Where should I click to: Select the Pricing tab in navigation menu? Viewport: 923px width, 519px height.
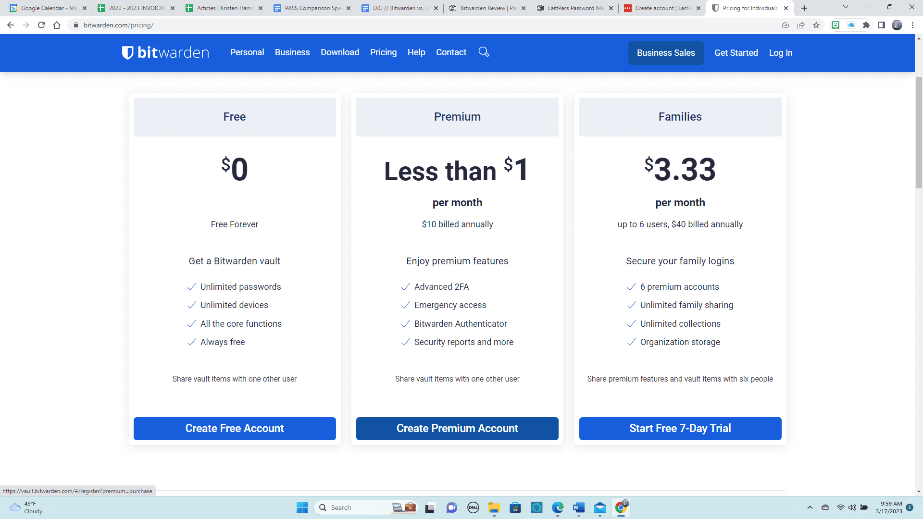384,52
